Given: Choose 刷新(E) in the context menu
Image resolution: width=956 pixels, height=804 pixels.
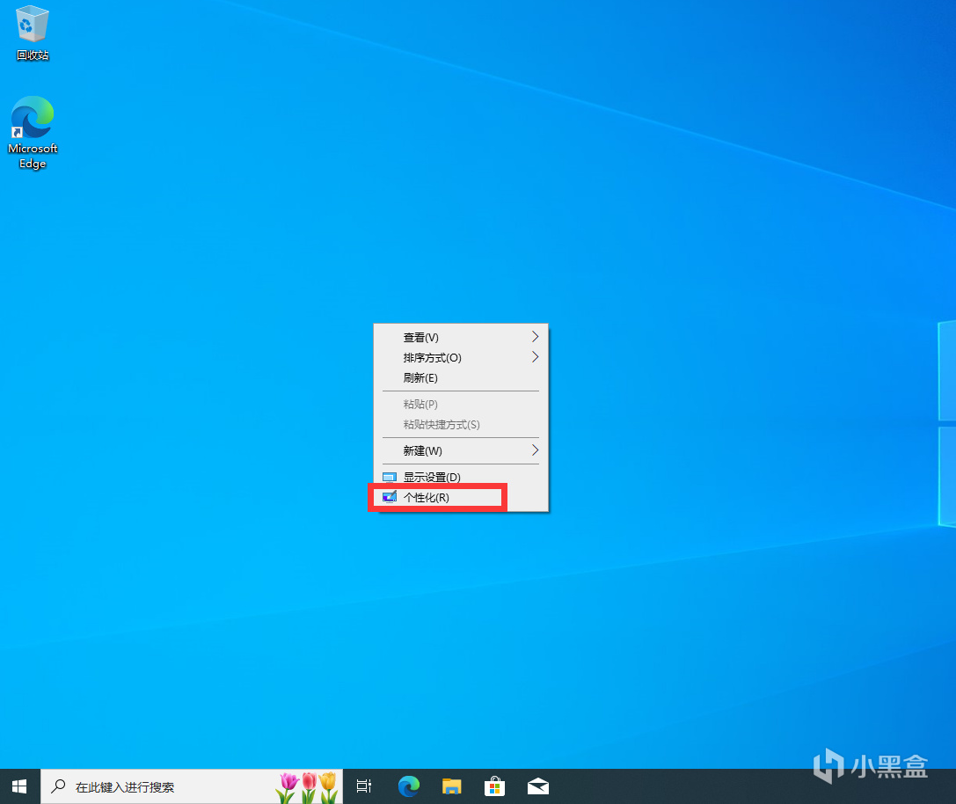Looking at the screenshot, I should pyautogui.click(x=461, y=377).
